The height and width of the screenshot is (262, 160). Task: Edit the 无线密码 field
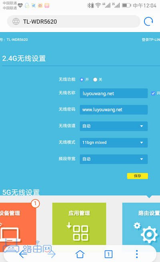point(114,110)
